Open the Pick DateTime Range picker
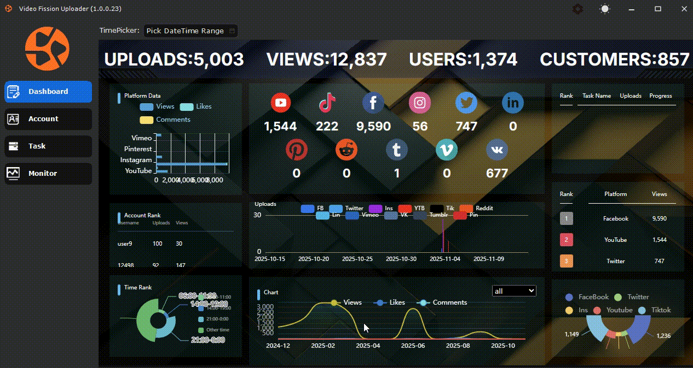 point(190,31)
